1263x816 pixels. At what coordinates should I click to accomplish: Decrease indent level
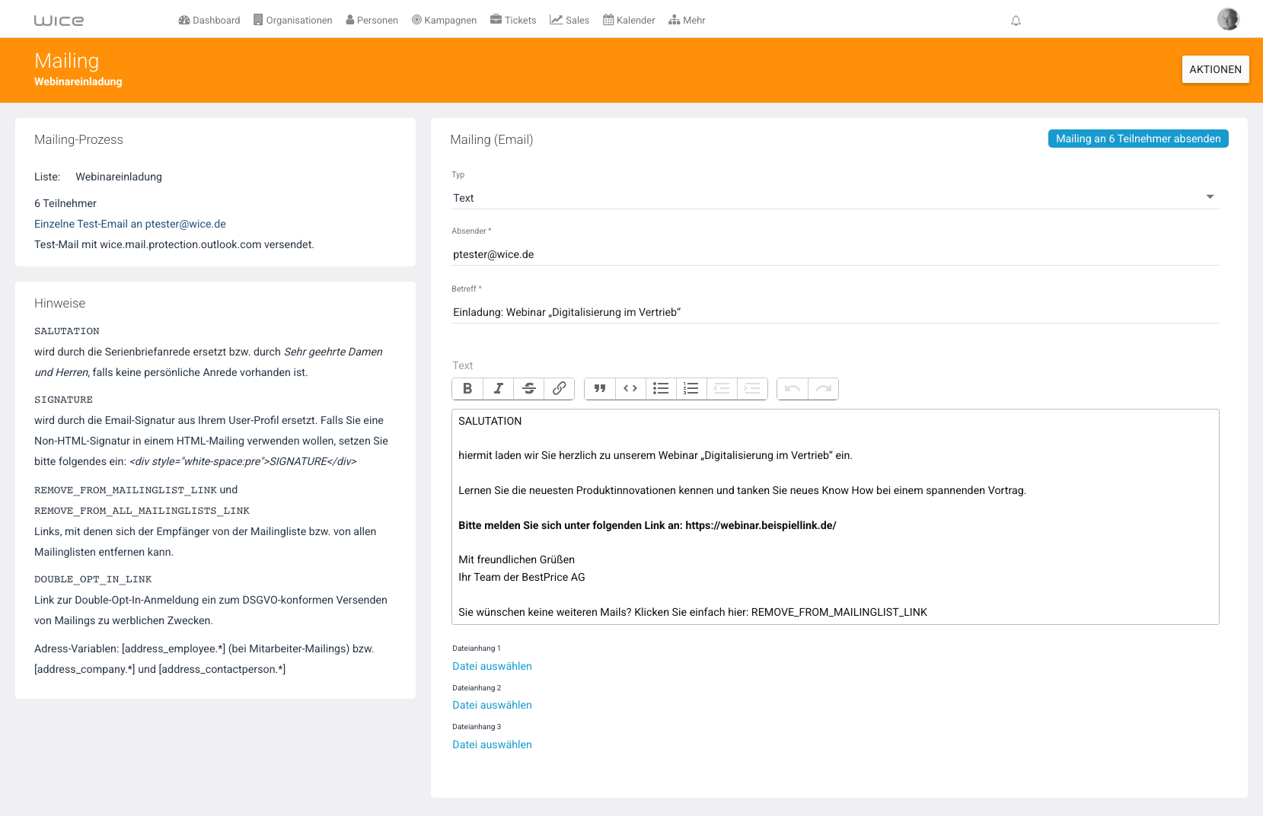pos(722,389)
